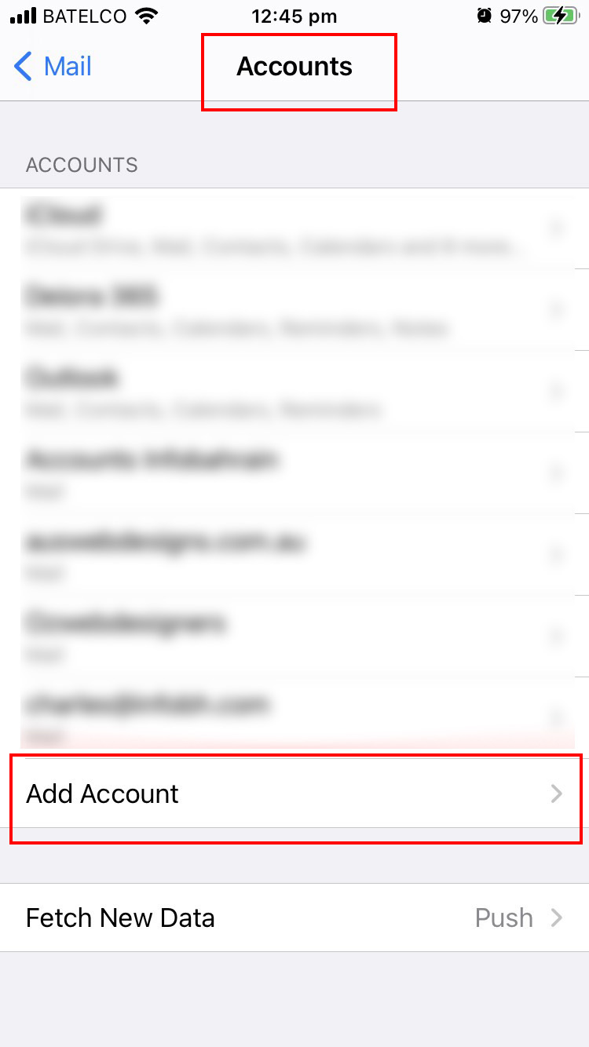Tap the Wi-Fi status icon
589x1047 pixels.
[x=146, y=16]
